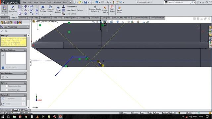The width and height of the screenshot is (212, 119).
Task: Open the Edit menu
Action: pyautogui.click(x=30, y=2)
